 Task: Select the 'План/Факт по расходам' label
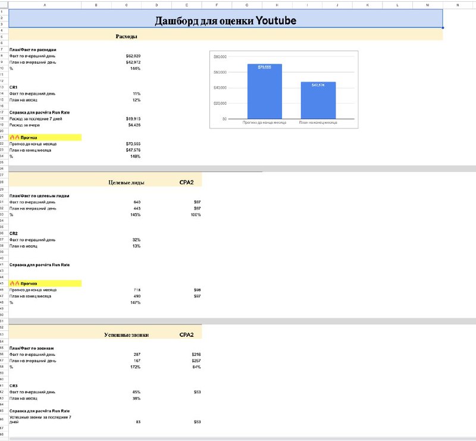33,50
